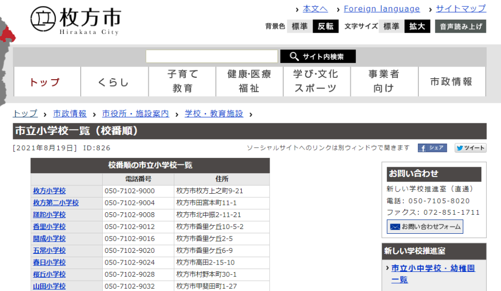501x291 pixels.
Task: Open the Foreign language page
Action: (382, 9)
